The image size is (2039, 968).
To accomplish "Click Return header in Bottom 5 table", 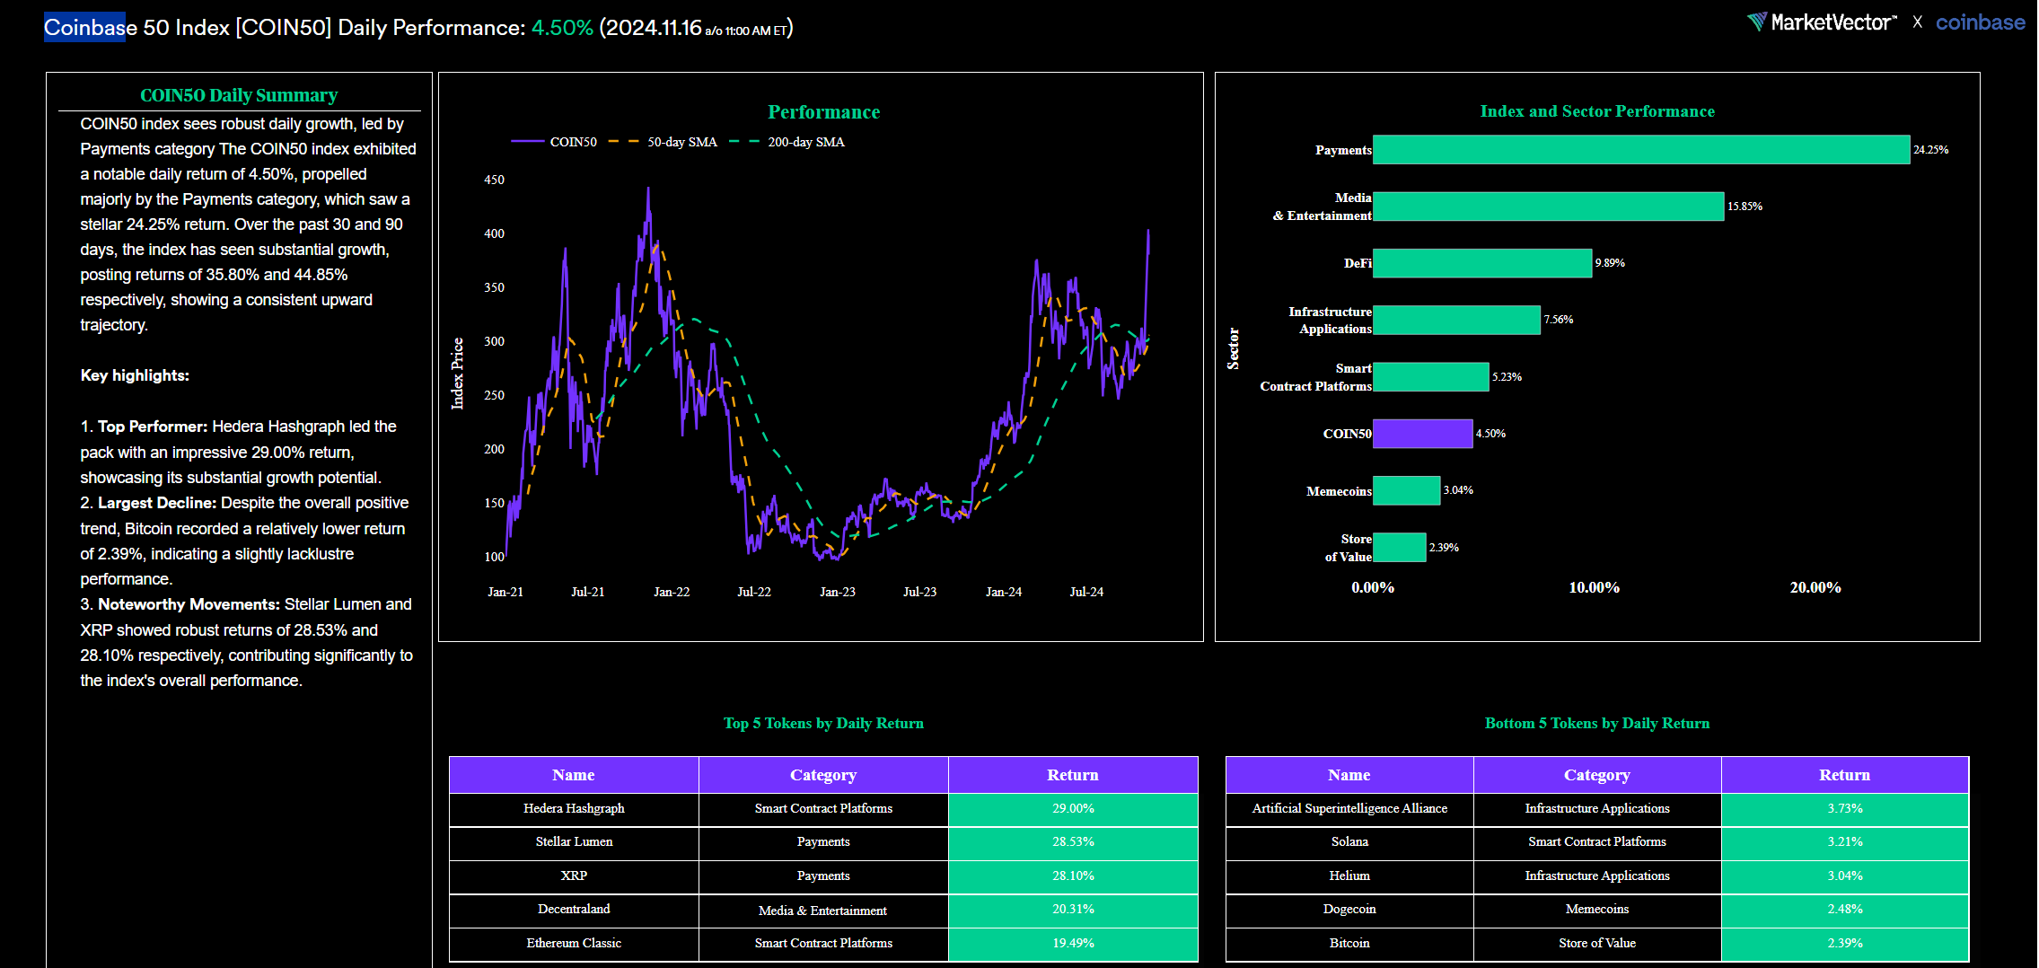I will (1845, 775).
